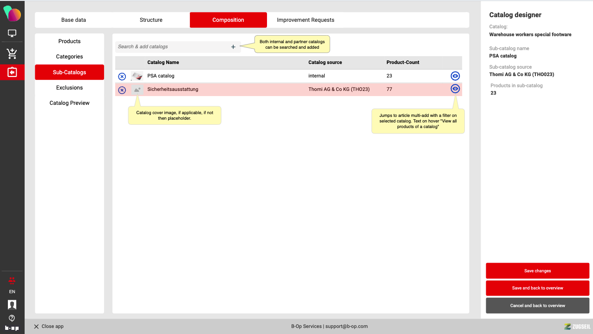Switch to the Base data tab
The height and width of the screenshot is (334, 593).
(x=73, y=20)
